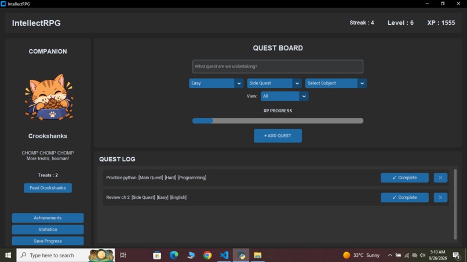Click the Quest Log vertical scrollbar
Image resolution: width=467 pixels, height=262 pixels.
(x=455, y=204)
